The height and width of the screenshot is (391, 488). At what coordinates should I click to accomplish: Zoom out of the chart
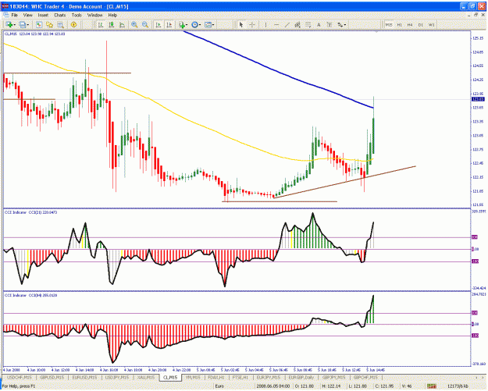(145, 24)
